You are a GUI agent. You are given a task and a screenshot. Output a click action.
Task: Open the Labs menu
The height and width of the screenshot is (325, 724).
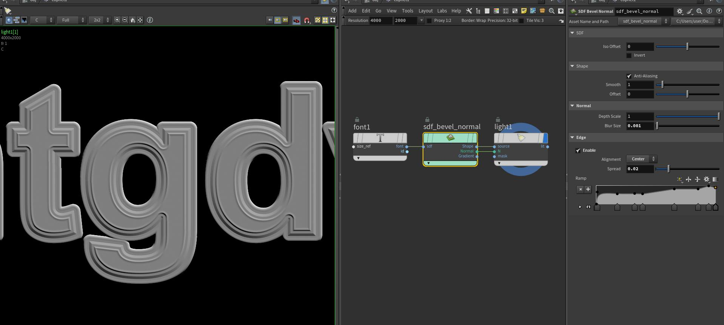point(442,11)
